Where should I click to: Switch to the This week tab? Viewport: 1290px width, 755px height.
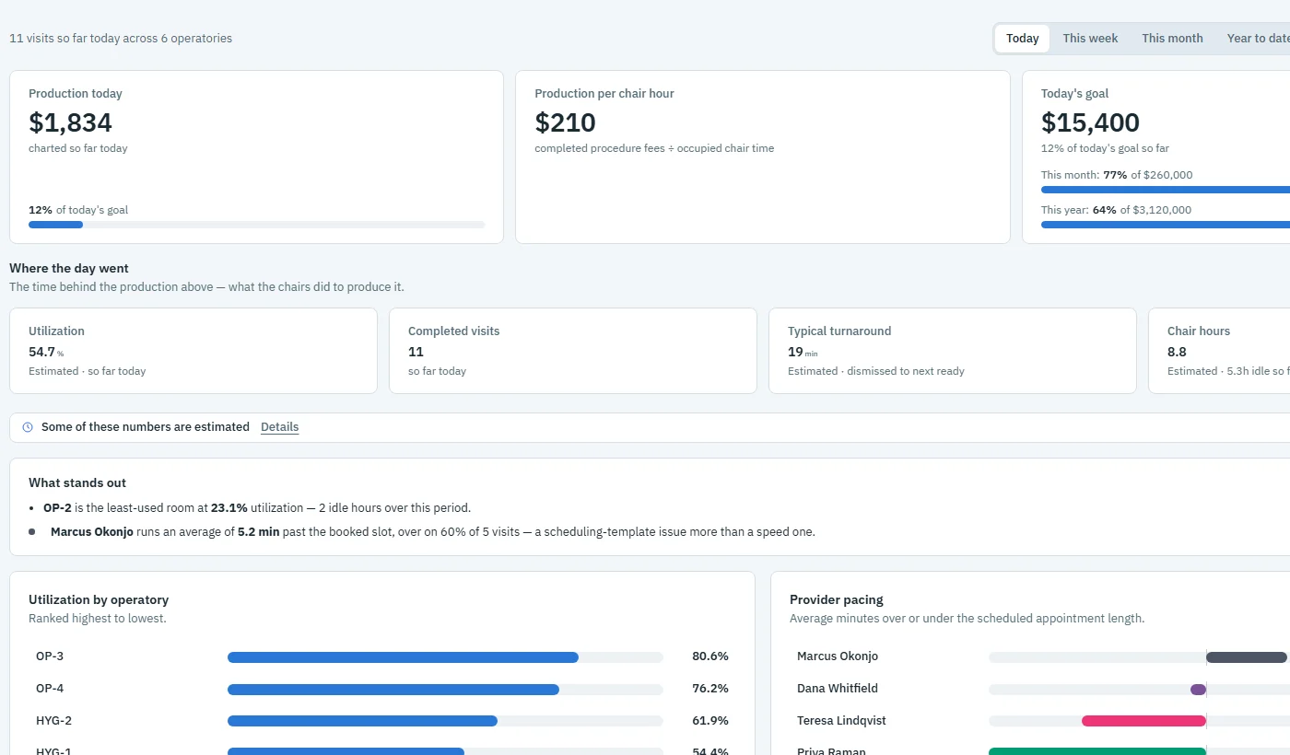1090,39
